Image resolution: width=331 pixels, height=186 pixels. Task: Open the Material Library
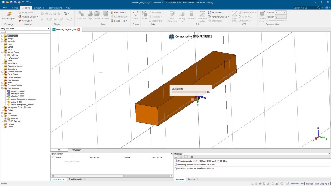28,17
